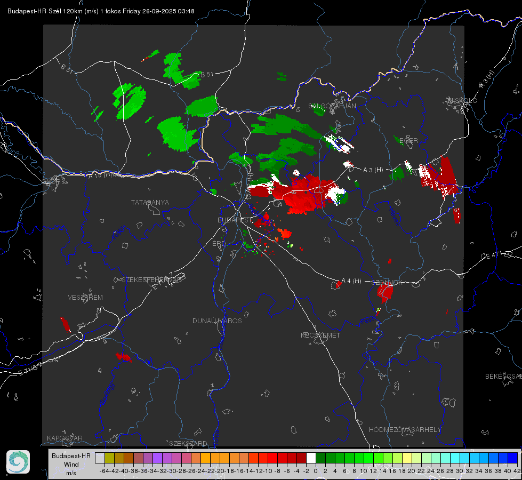Select the pale mint swatch between 24 and 26
Viewport: 522px width, 480px height.
(436, 458)
